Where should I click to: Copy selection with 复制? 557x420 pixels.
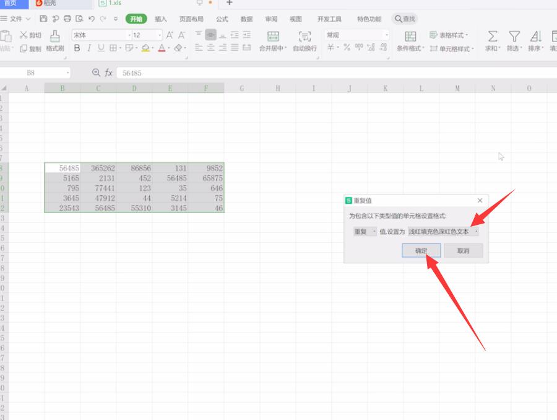(30, 48)
